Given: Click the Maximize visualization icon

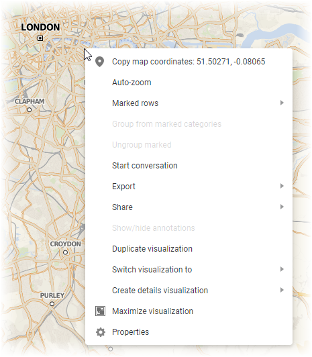Looking at the screenshot, I should [100, 311].
